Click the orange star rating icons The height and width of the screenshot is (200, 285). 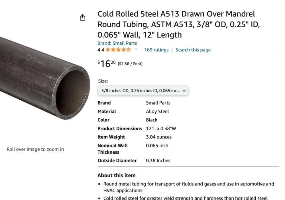(118, 50)
